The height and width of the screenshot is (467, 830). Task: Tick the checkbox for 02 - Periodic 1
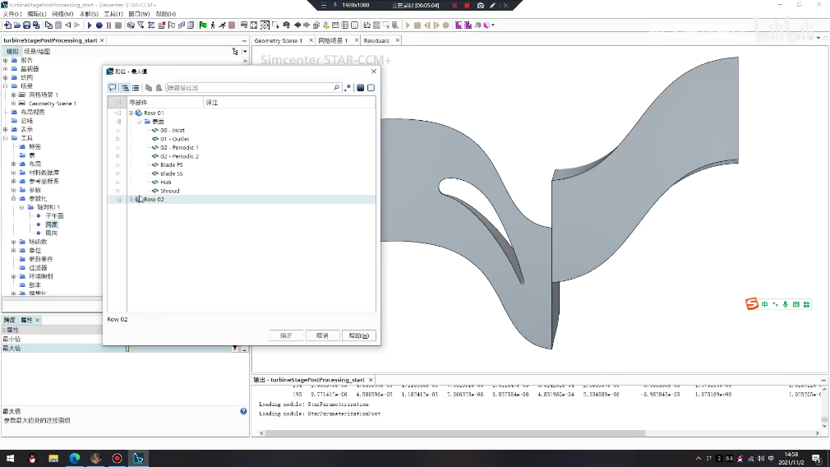coord(118,148)
